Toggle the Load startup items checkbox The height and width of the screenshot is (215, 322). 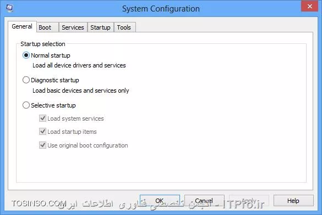(42, 131)
